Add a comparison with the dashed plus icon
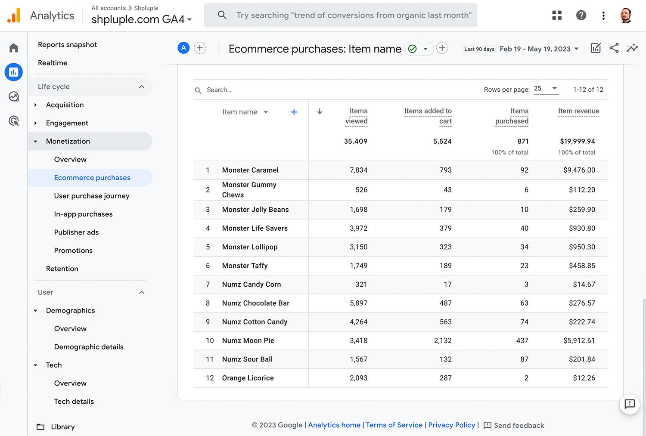Image resolution: width=646 pixels, height=436 pixels. tap(200, 48)
